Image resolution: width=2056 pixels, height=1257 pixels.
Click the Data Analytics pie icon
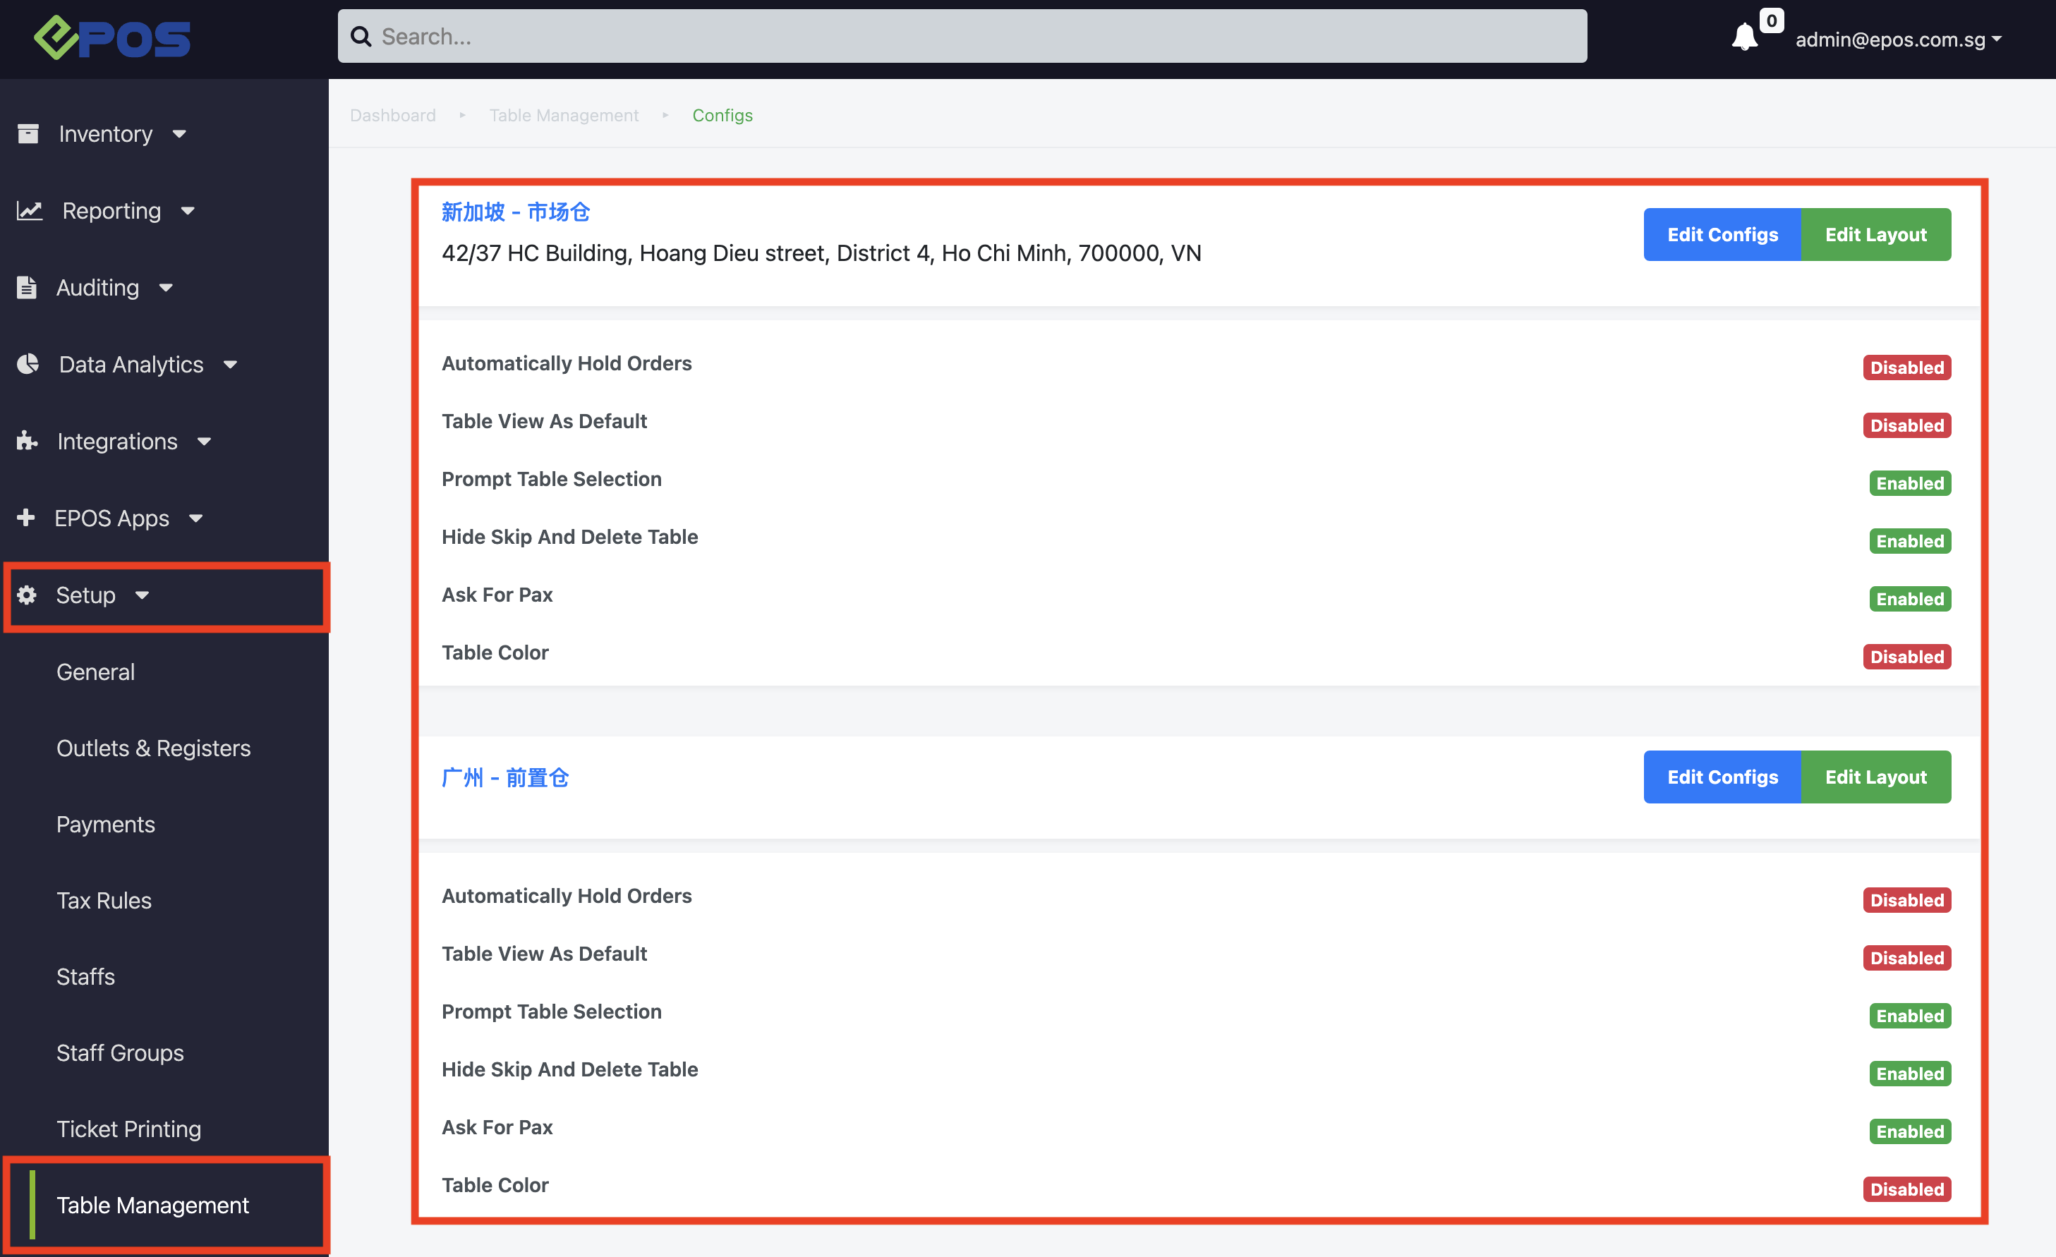[x=28, y=364]
